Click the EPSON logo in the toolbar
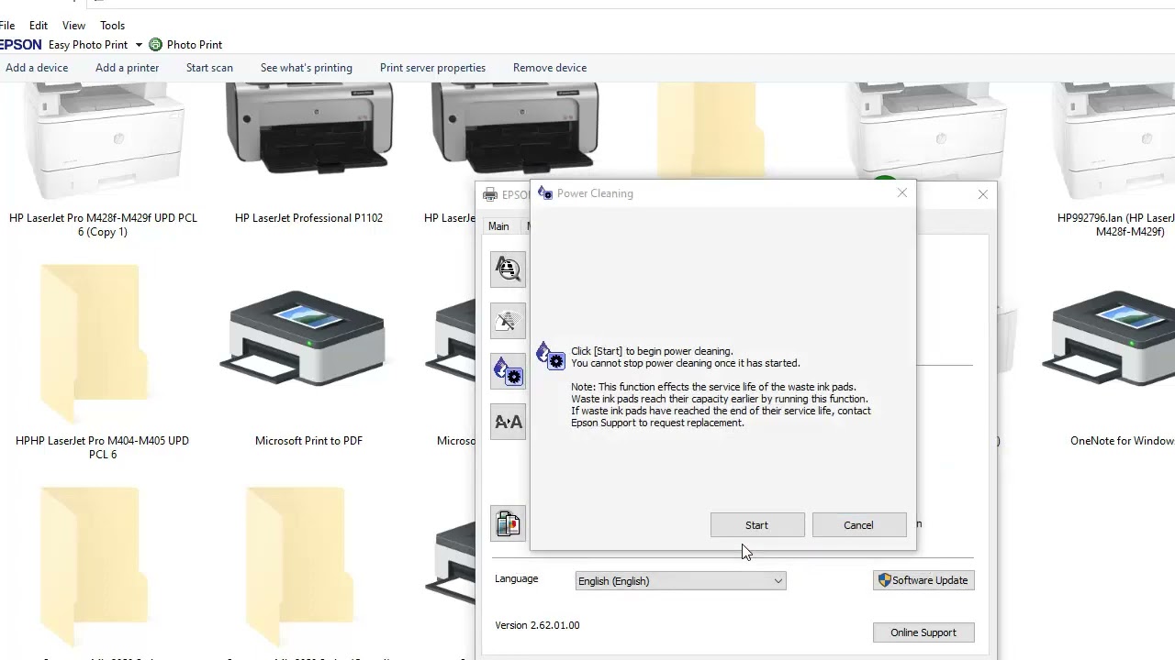Screen dimensions: 1175x660 tap(20, 45)
